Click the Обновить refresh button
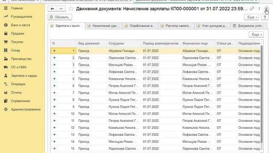Viewport: 273px width, 153px height. tap(60, 17)
